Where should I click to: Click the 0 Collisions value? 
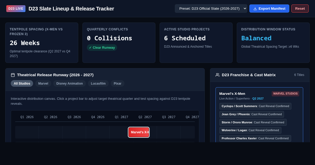109,38
